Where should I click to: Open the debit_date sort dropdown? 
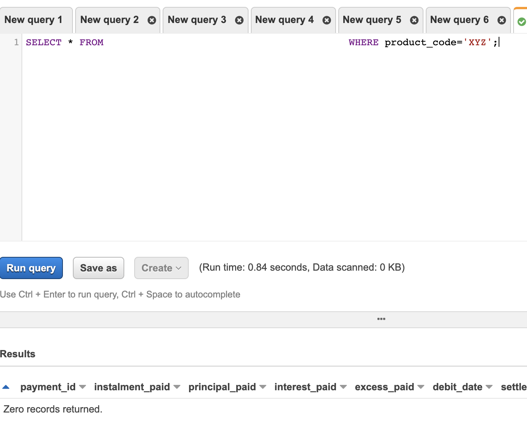(489, 387)
